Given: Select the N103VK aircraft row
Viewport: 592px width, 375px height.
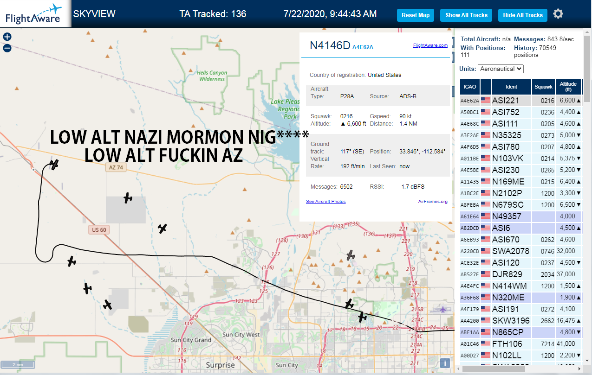Looking at the screenshot, I should tap(520, 158).
